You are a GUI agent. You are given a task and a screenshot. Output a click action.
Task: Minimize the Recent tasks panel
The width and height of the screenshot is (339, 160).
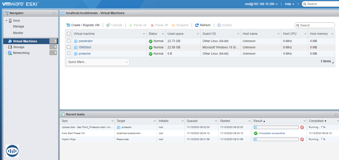coord(336,114)
